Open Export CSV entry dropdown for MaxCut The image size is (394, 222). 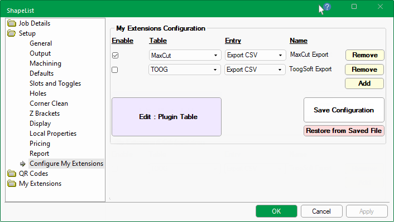255,55
